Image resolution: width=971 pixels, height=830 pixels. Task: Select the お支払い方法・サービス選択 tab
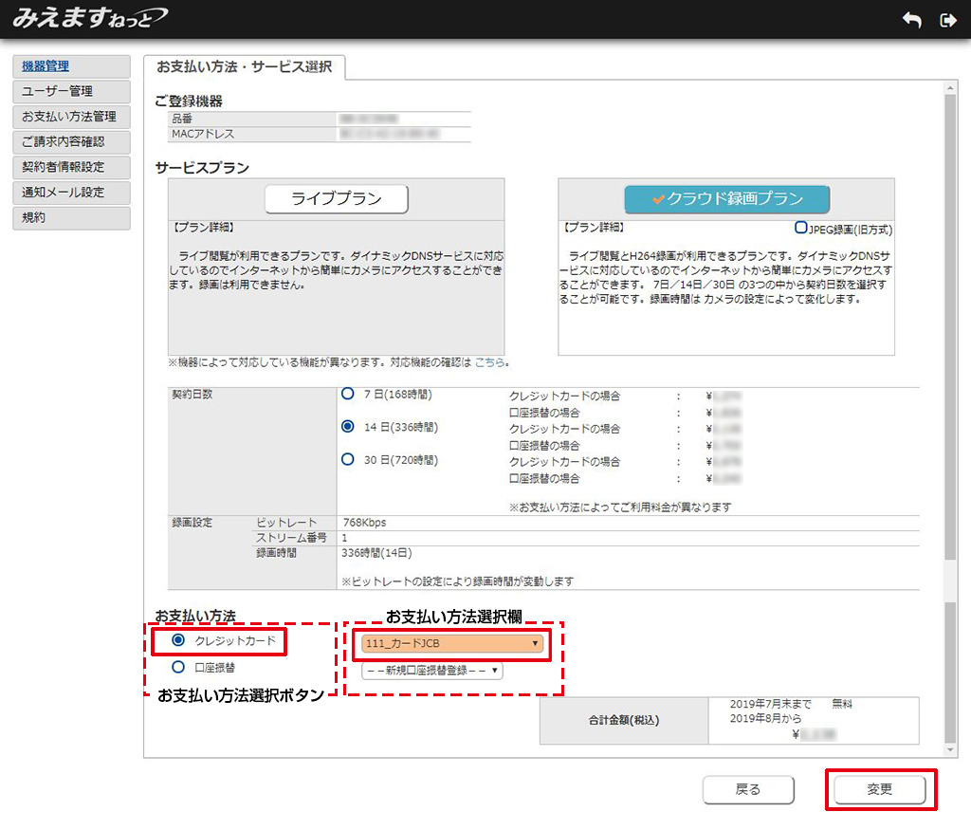[x=245, y=67]
